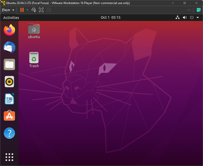
Task: Expand the system menu arrow
Action: 198,17
